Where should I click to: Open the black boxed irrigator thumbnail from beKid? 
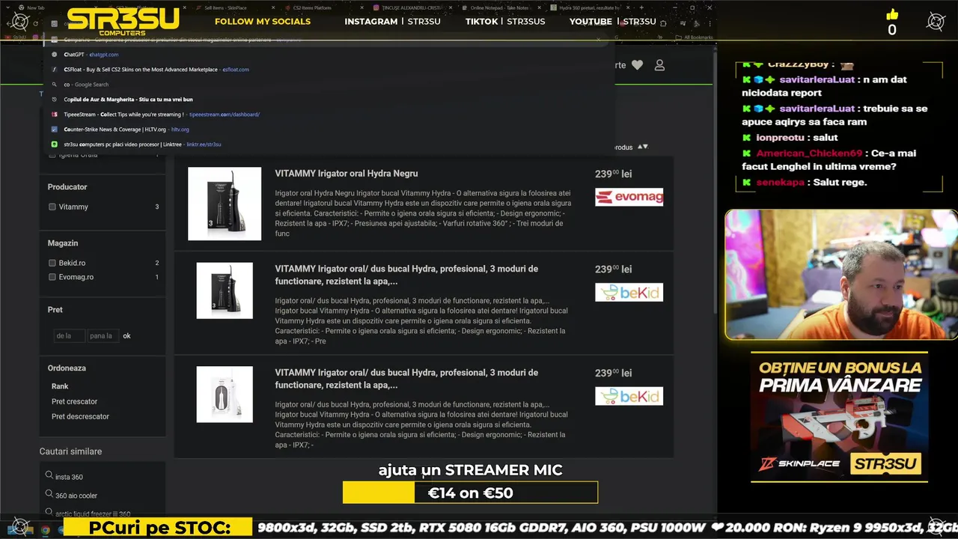(225, 290)
